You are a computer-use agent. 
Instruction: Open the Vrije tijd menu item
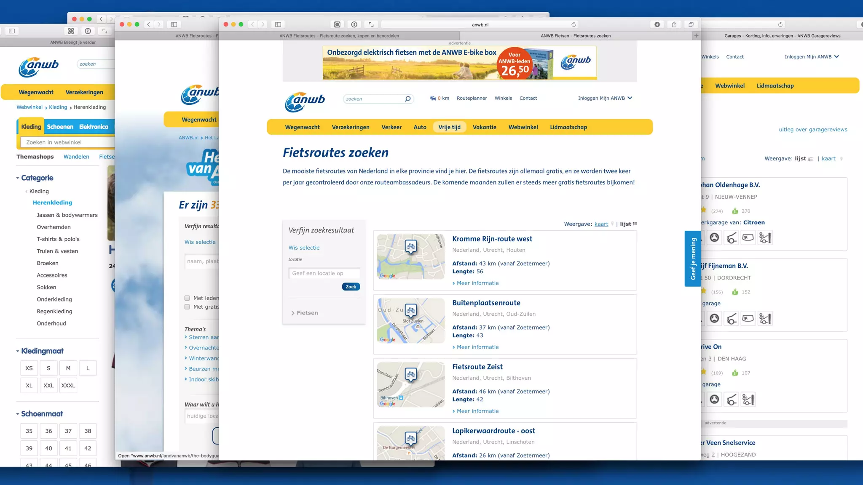pyautogui.click(x=449, y=127)
